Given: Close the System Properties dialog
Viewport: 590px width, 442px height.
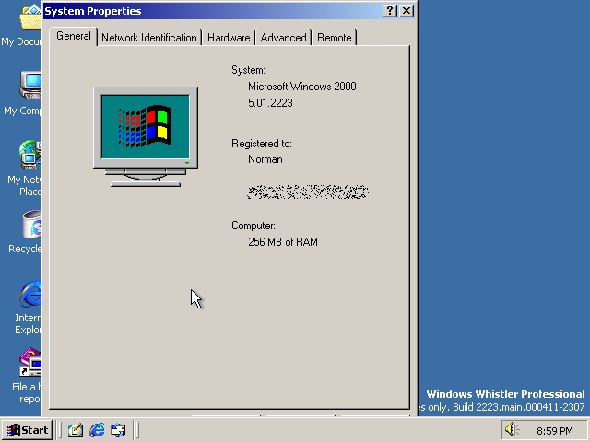Looking at the screenshot, I should pos(407,11).
